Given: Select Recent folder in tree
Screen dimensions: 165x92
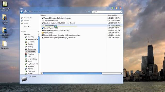Looking at the screenshot, I should pos(30,74).
